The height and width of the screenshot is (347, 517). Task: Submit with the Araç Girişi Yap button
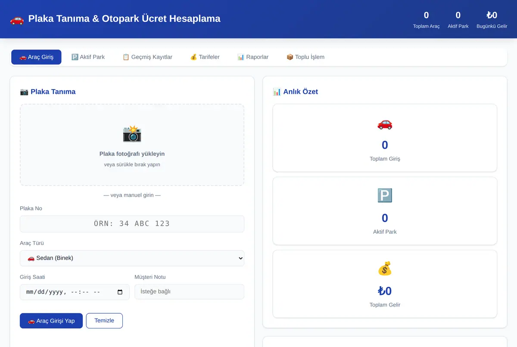point(51,321)
